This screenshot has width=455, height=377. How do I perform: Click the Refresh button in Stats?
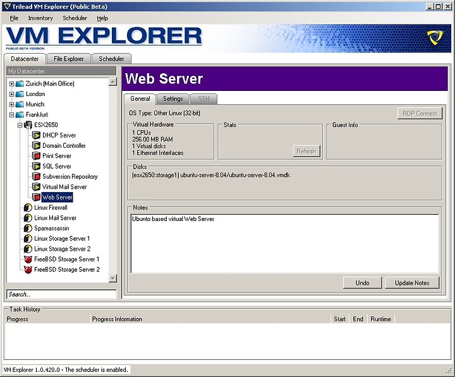[306, 151]
